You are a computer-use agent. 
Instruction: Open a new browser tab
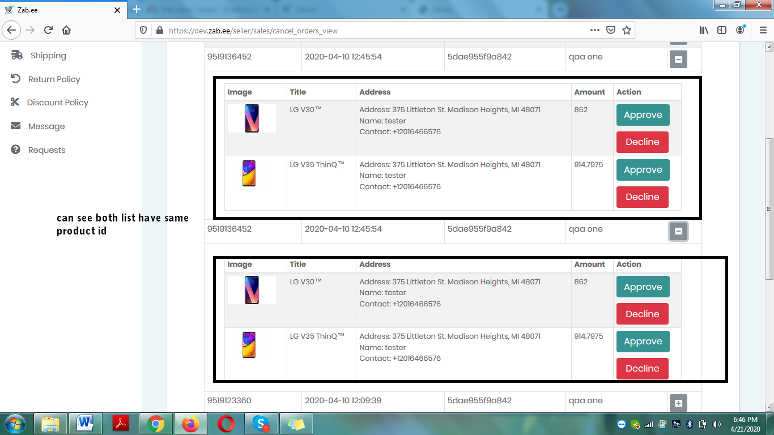pos(136,10)
